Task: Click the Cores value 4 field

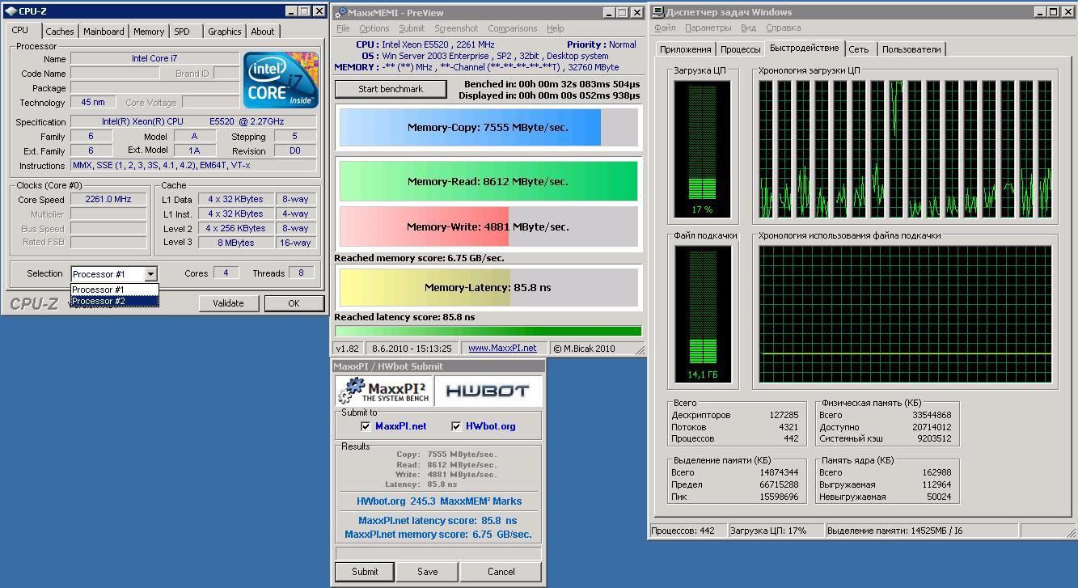Action: click(x=226, y=273)
